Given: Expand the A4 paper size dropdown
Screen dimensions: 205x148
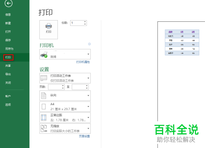Looking at the screenshot, I should (x=65, y=106).
